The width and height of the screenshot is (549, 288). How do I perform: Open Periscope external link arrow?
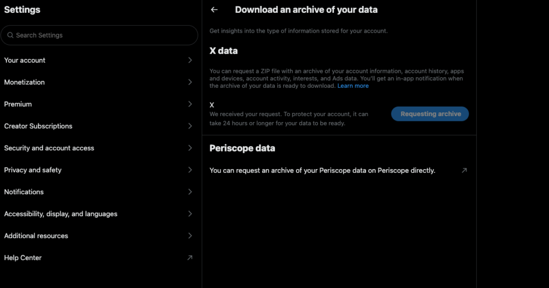tap(464, 171)
